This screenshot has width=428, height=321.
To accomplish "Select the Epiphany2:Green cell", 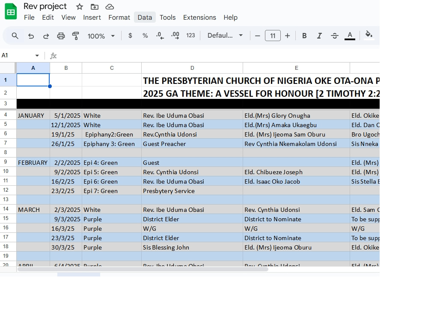I will click(112, 134).
